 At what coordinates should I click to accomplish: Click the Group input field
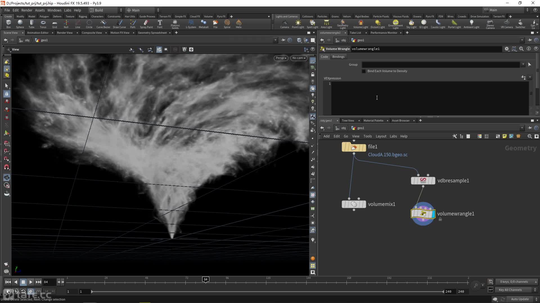(x=441, y=65)
